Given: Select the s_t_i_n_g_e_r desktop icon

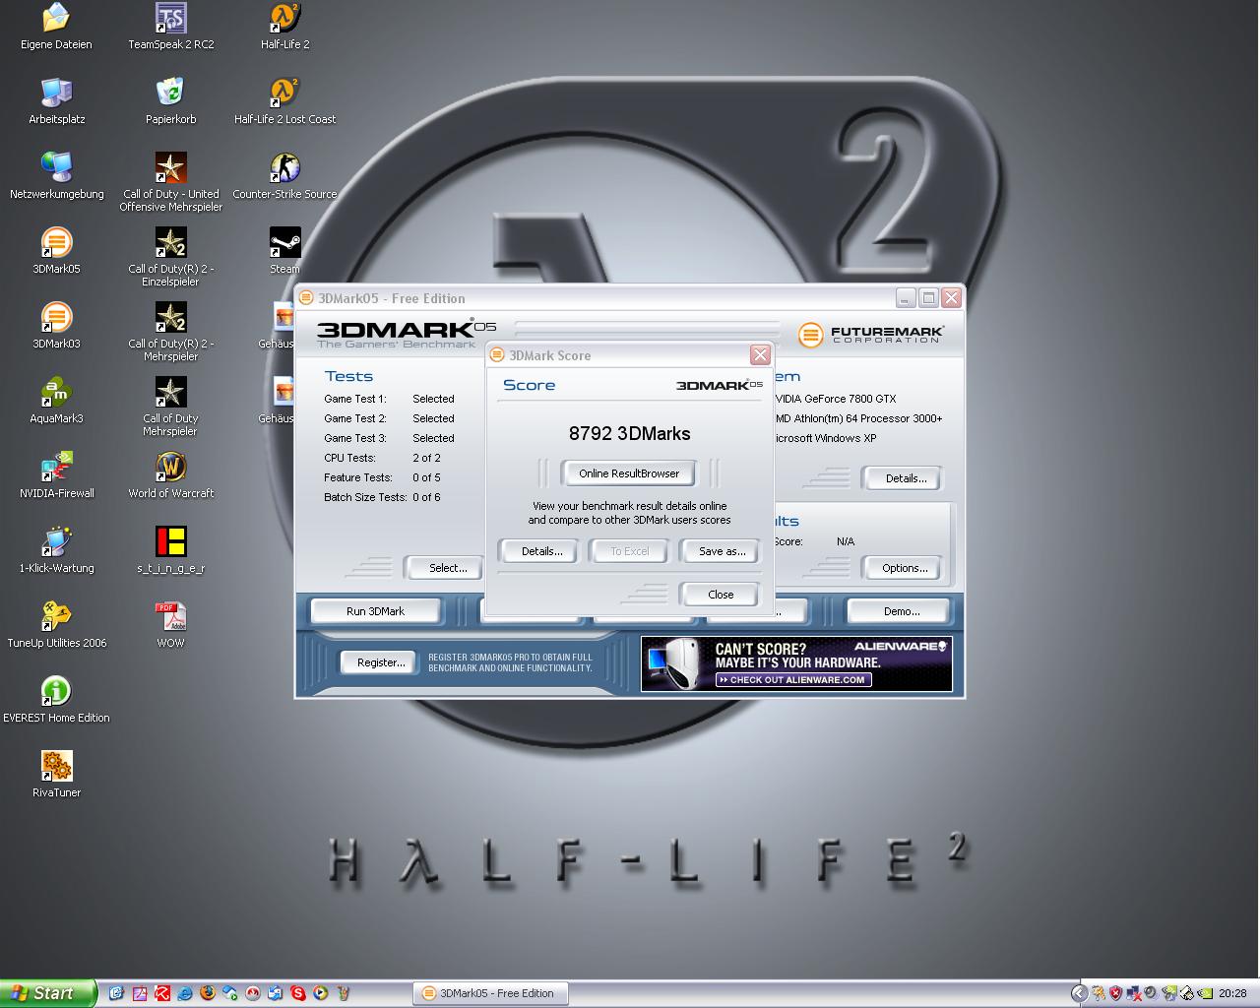Looking at the screenshot, I should (170, 551).
